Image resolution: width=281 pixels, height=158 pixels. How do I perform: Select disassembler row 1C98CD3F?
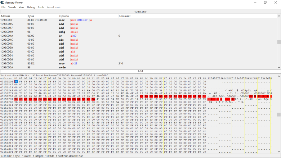pos(139,20)
